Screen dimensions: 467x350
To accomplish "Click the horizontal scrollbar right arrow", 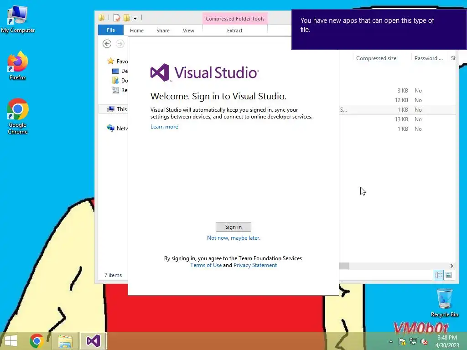I will click(x=451, y=266).
